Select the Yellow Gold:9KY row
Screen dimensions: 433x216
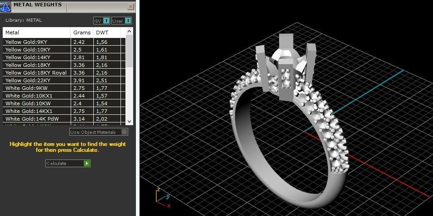pyautogui.click(x=64, y=42)
